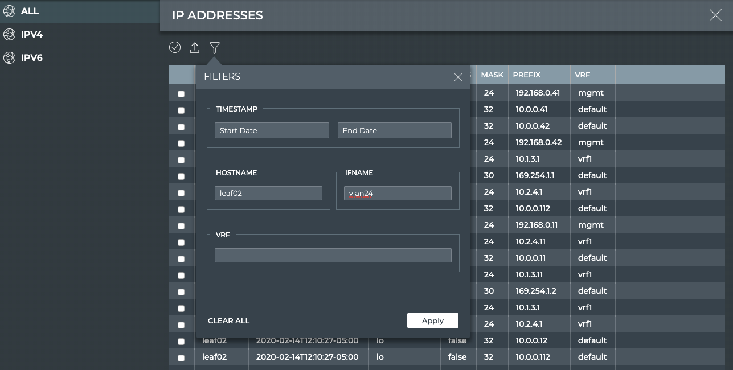Image resolution: width=733 pixels, height=370 pixels.
Task: Close the IP Addresses card
Action: [715, 15]
